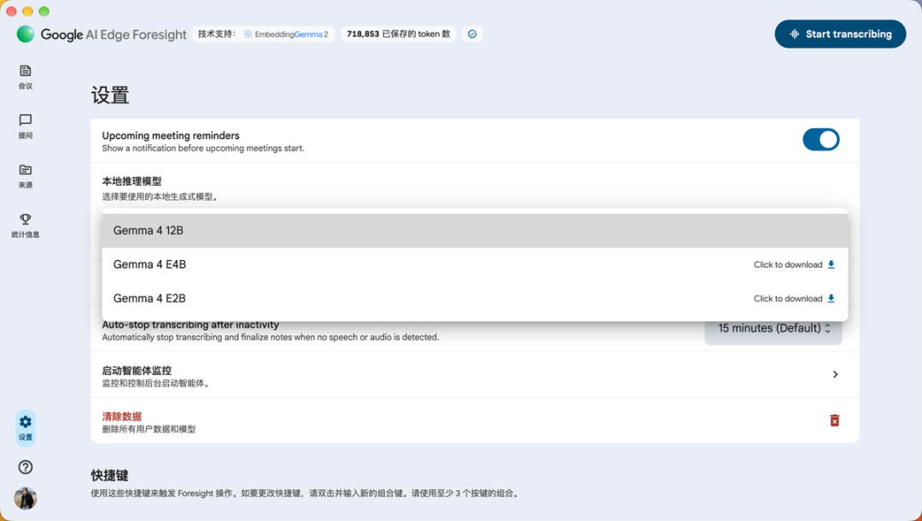922x521 pixels.
Task: Expand 启动智能体监控 chevron arrow
Action: (835, 374)
